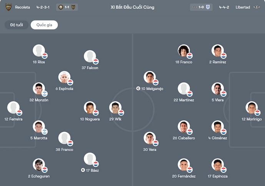Click Paraguay flag on Ferreira's avatar
This screenshot has width=265, height=186.
click(x=20, y=113)
